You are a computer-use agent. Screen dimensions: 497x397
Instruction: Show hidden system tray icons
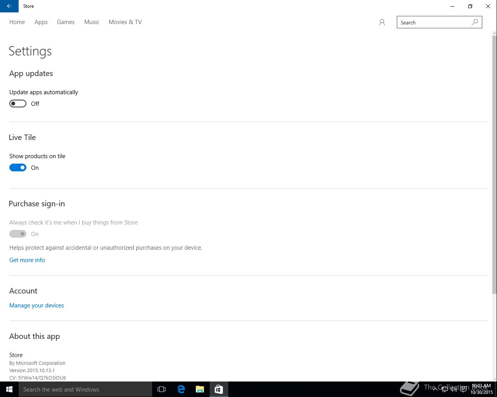435,389
